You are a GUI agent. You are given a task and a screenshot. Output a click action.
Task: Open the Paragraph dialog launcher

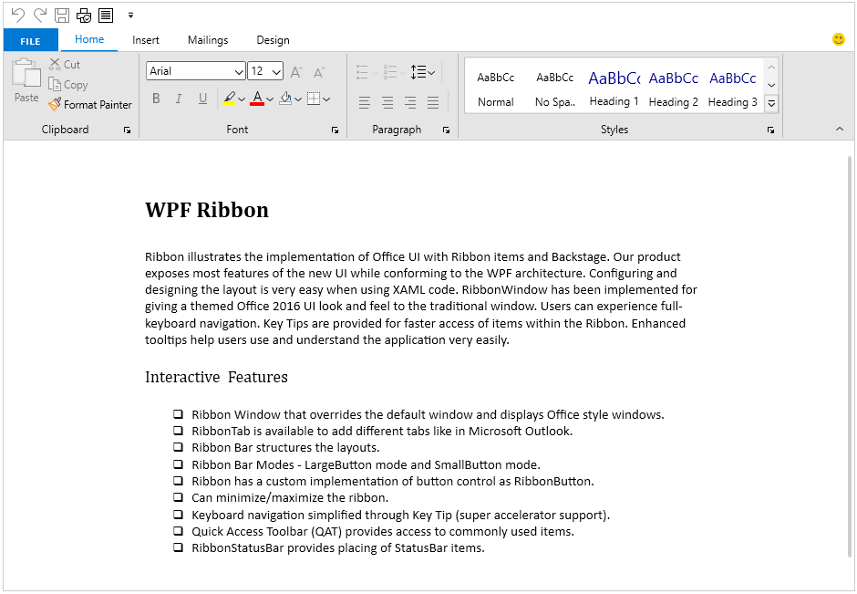tap(446, 130)
